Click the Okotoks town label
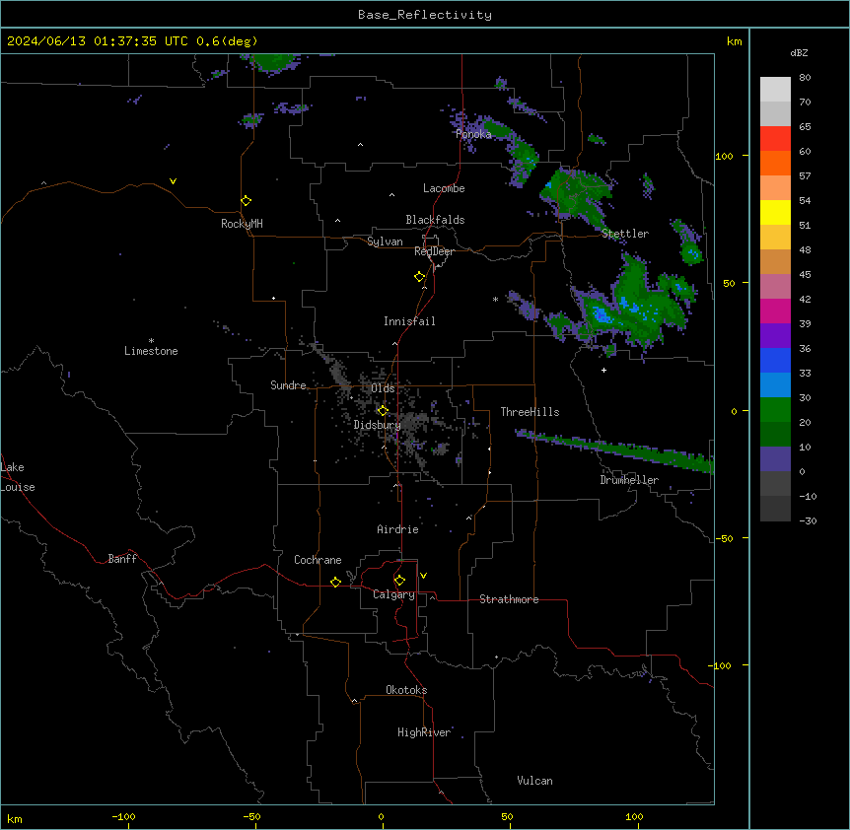Viewport: 850px width, 830px height. pyautogui.click(x=406, y=690)
